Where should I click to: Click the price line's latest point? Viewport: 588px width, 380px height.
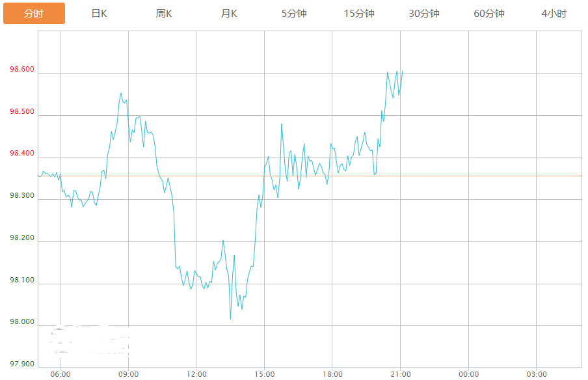(403, 71)
